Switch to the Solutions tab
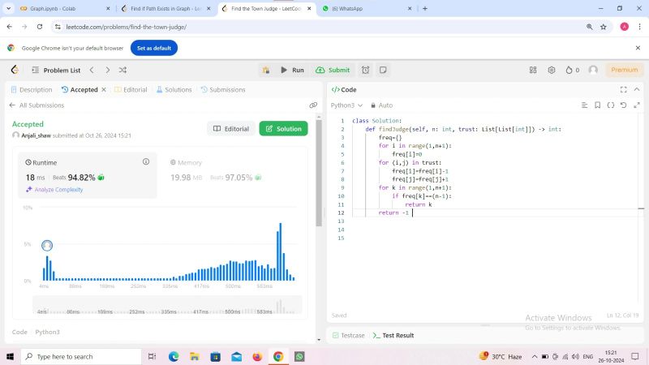649x365 pixels. (174, 89)
